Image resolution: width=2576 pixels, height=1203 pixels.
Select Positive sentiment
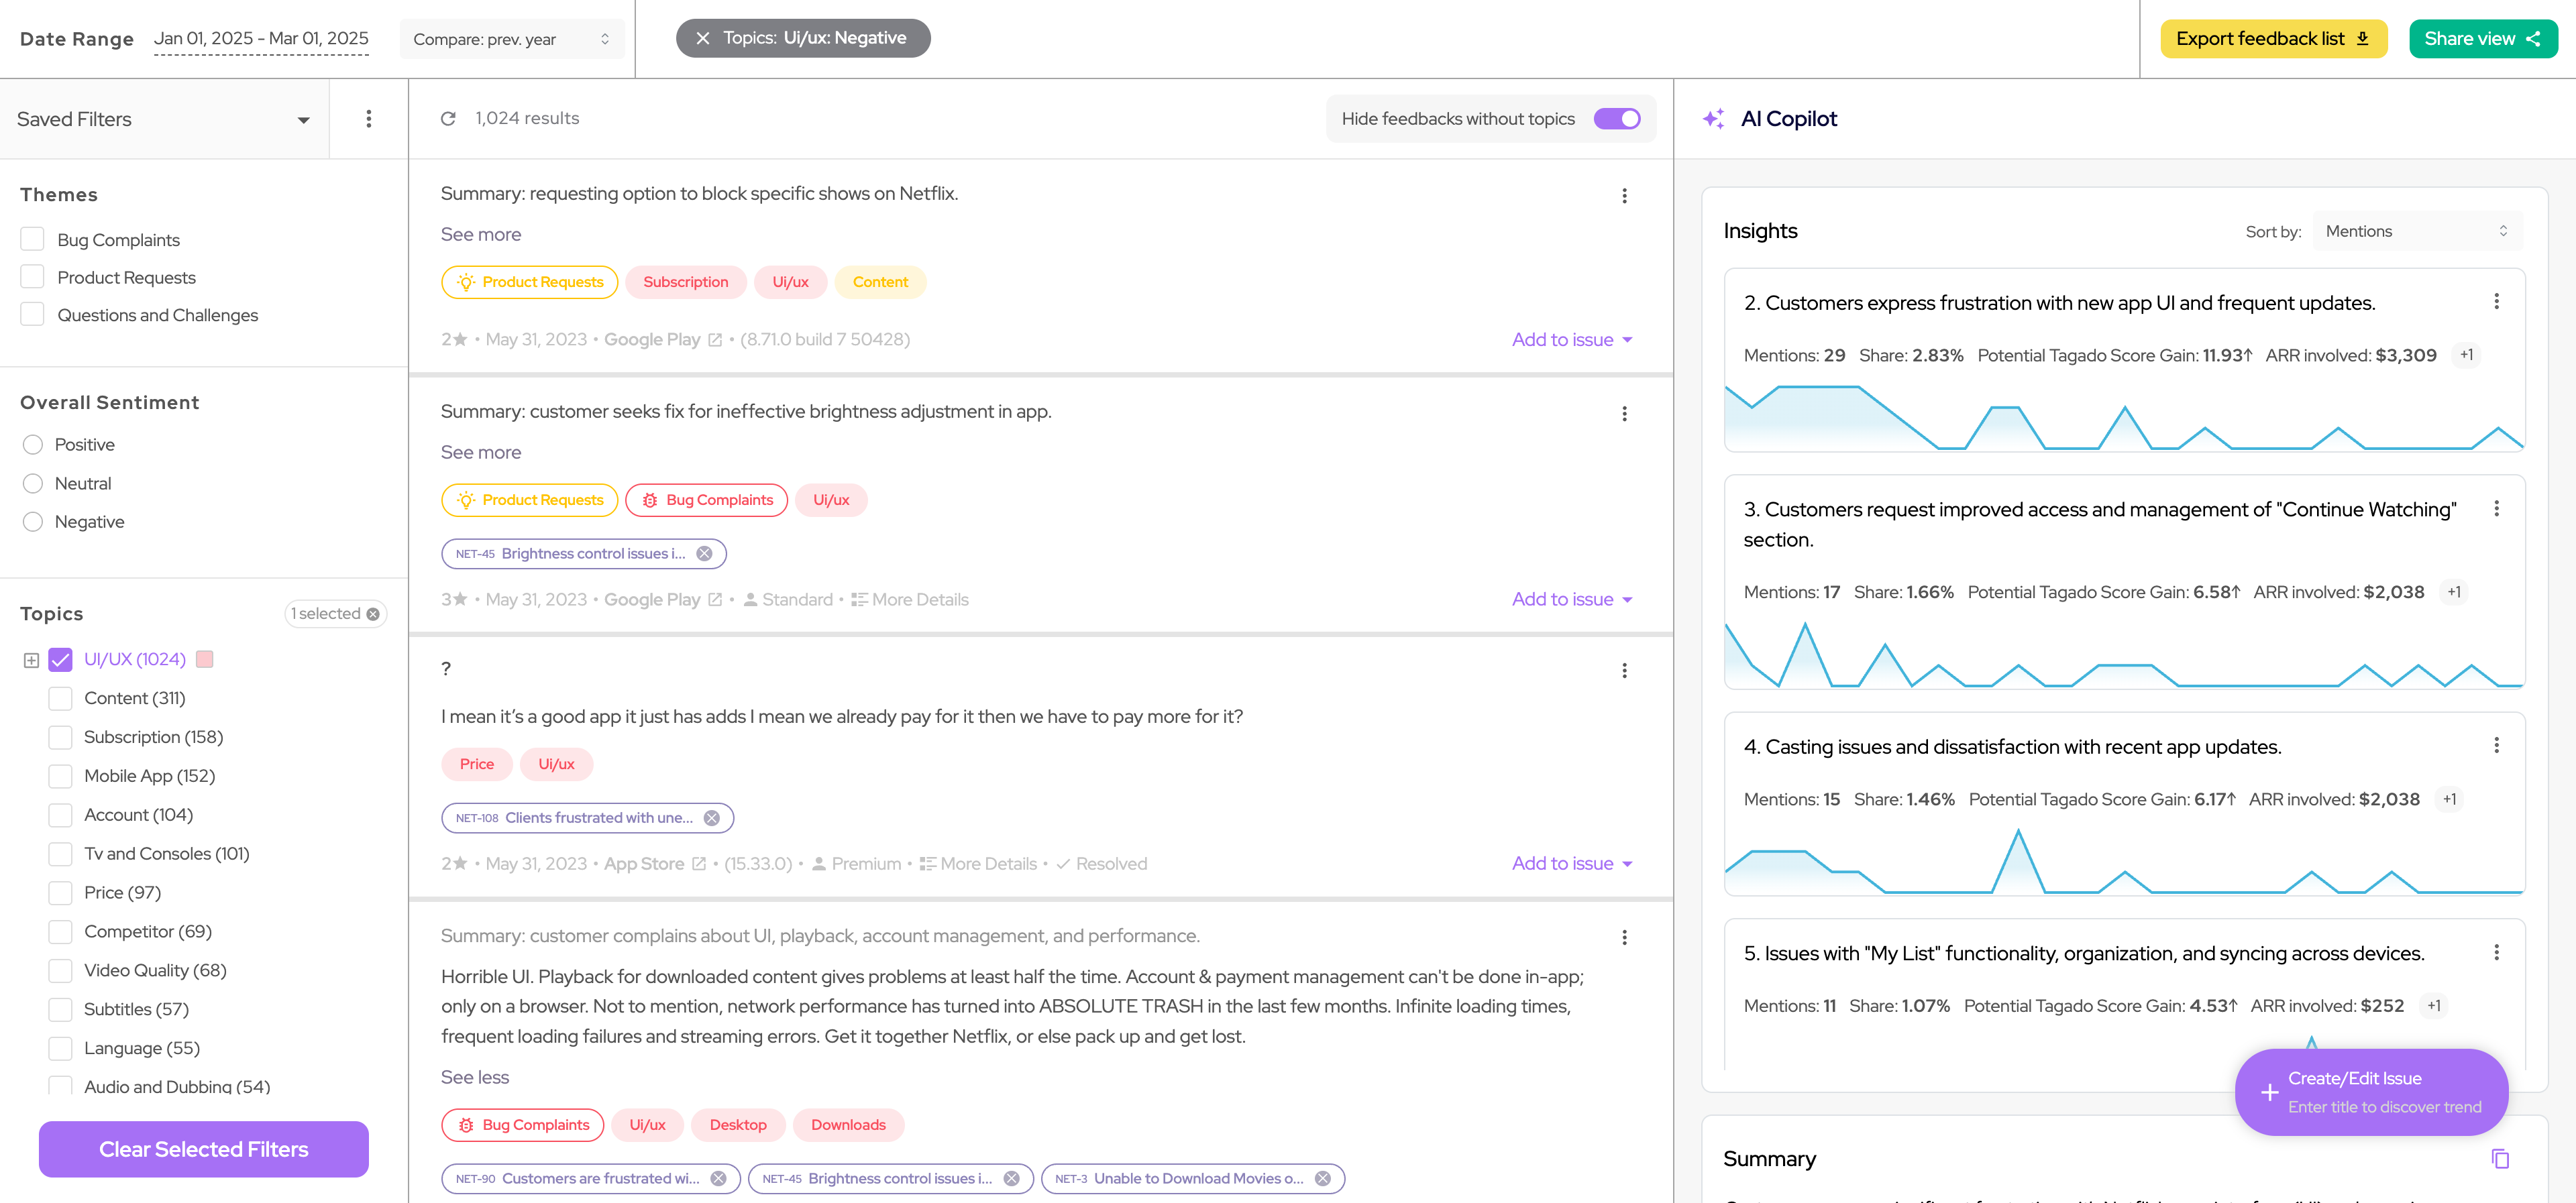[33, 445]
